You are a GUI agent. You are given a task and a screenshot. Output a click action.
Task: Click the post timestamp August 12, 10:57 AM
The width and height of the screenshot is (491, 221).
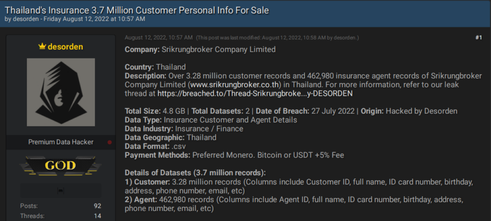tap(159, 38)
